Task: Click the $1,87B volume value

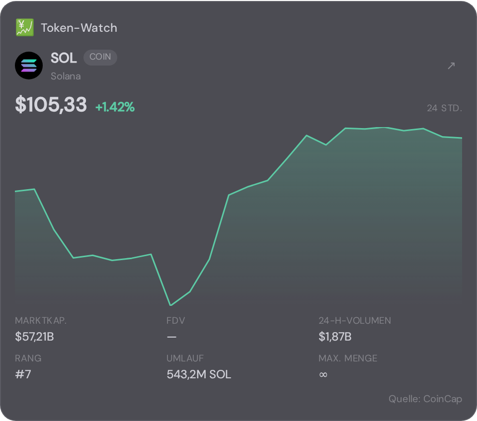Action: tap(335, 337)
